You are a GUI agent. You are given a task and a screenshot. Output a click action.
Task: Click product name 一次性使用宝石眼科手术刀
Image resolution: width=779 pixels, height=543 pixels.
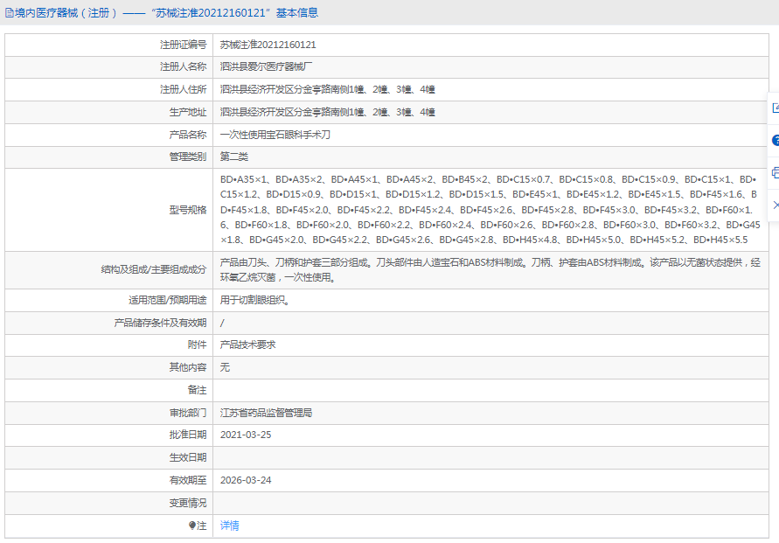[x=275, y=136]
